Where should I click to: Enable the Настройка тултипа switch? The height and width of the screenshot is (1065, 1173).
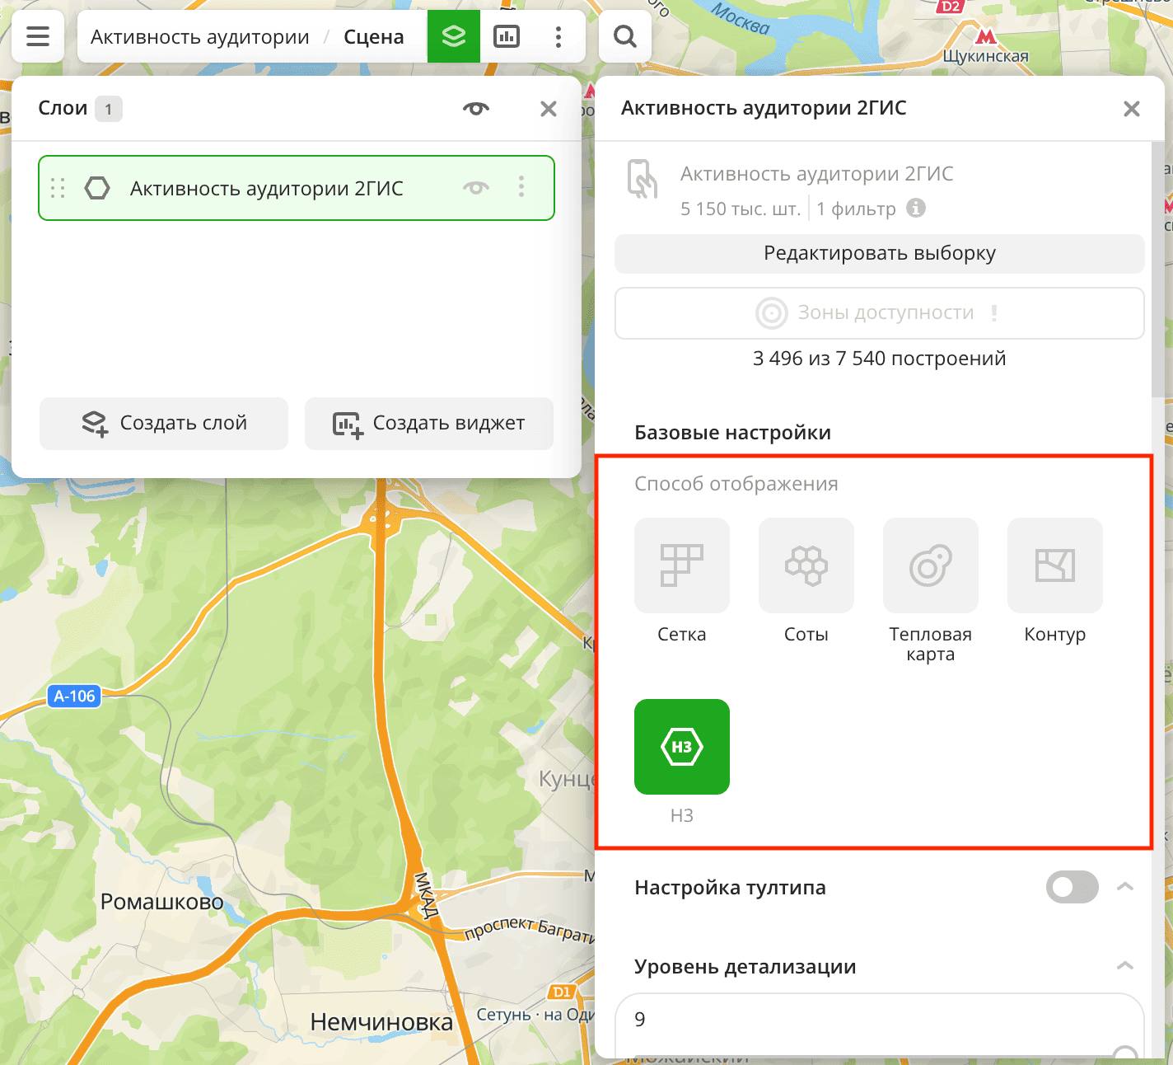pyautogui.click(x=1072, y=887)
